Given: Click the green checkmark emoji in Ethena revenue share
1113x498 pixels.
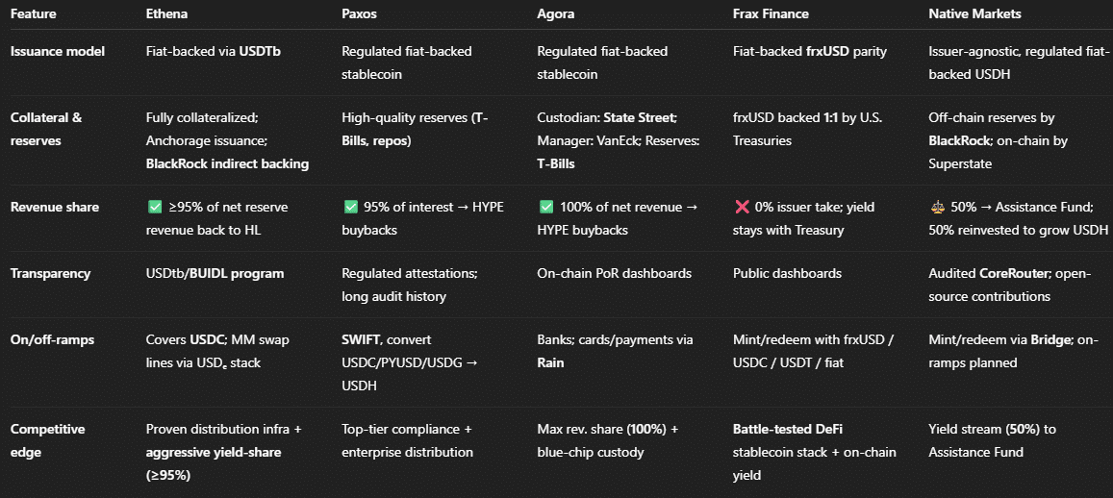Looking at the screenshot, I should point(153,207).
